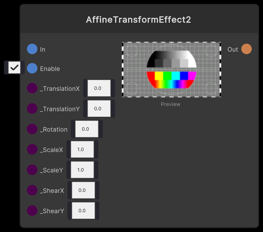Image resolution: width=263 pixels, height=232 pixels.
Task: Click the orange Out output port
Action: coord(246,49)
